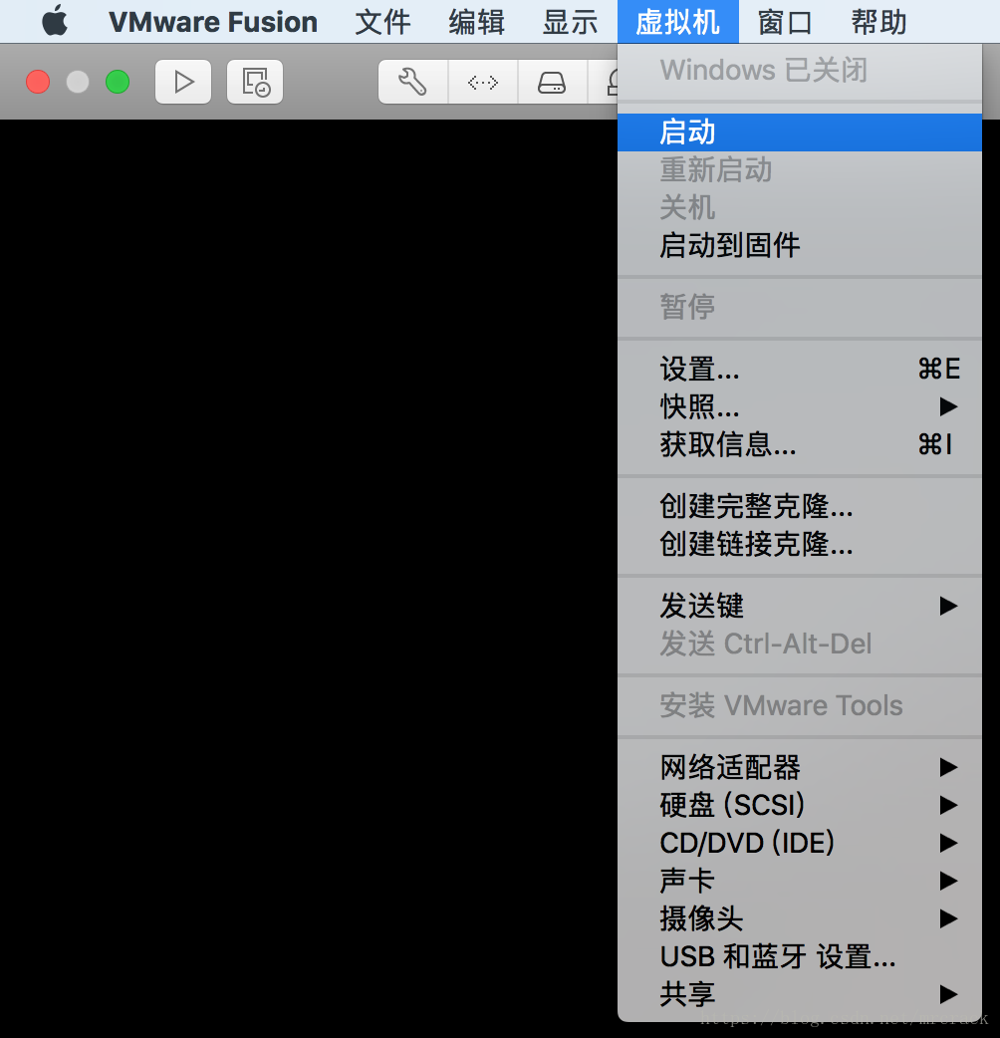Expand the 网络适配器 submenu
This screenshot has width=1000, height=1038.
800,767
